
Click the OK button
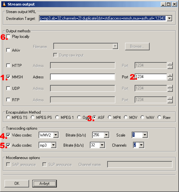click(17, 184)
